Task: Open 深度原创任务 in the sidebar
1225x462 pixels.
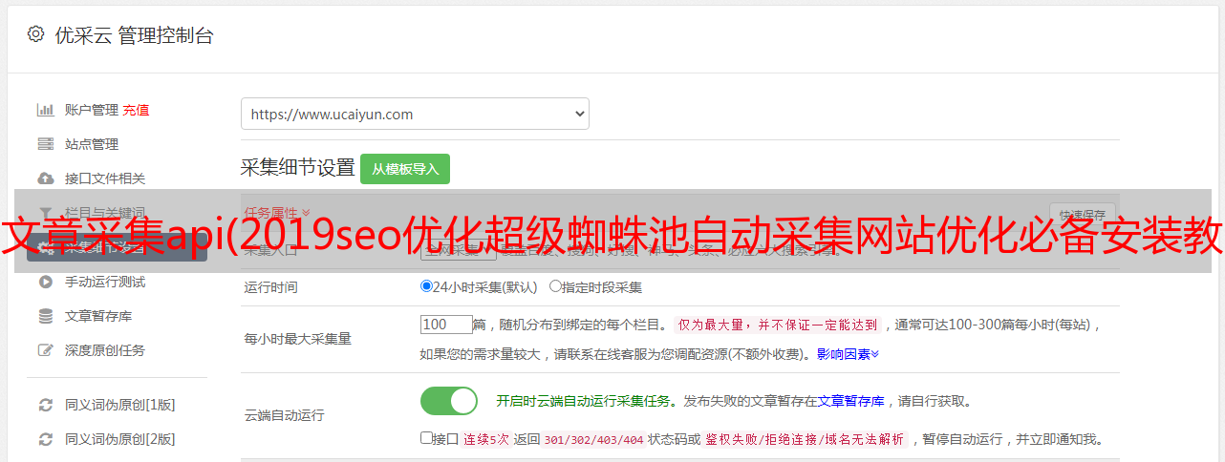Action: [105, 350]
